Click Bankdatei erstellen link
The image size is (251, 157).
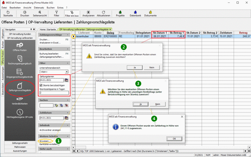49,144
